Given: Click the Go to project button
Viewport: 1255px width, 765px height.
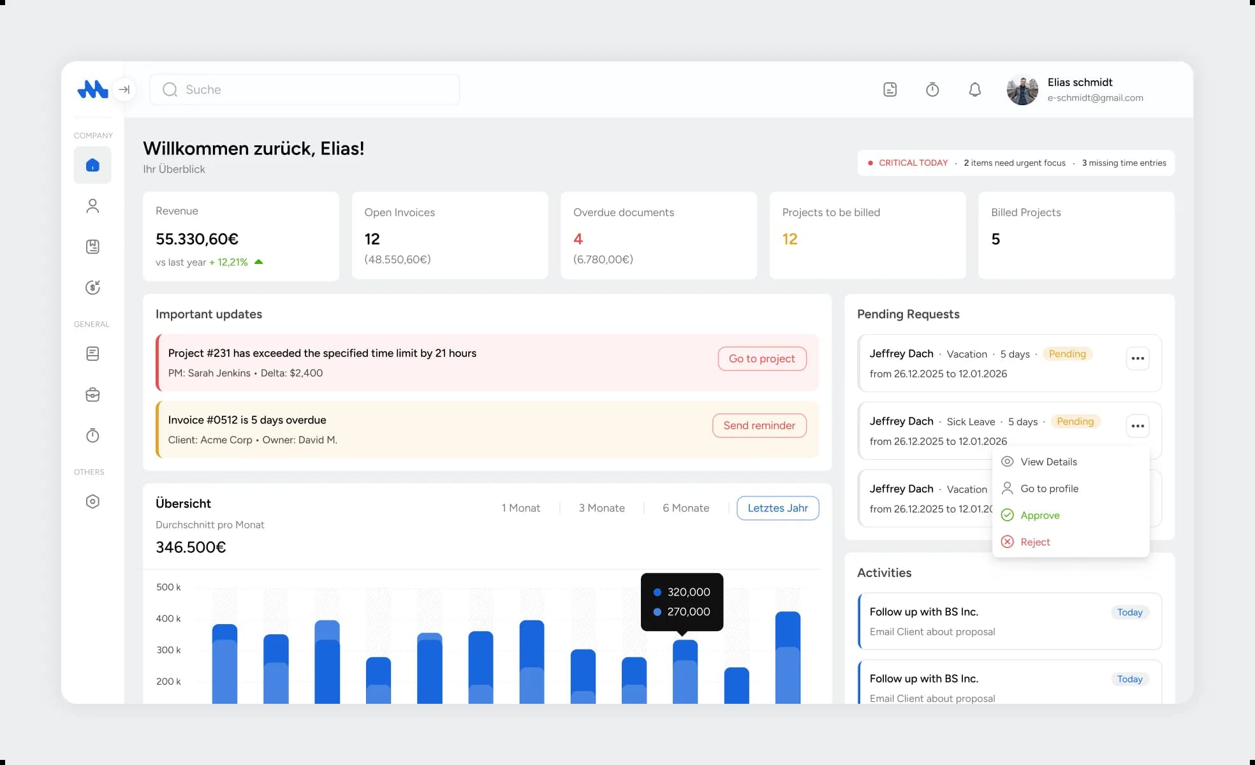Looking at the screenshot, I should (761, 358).
